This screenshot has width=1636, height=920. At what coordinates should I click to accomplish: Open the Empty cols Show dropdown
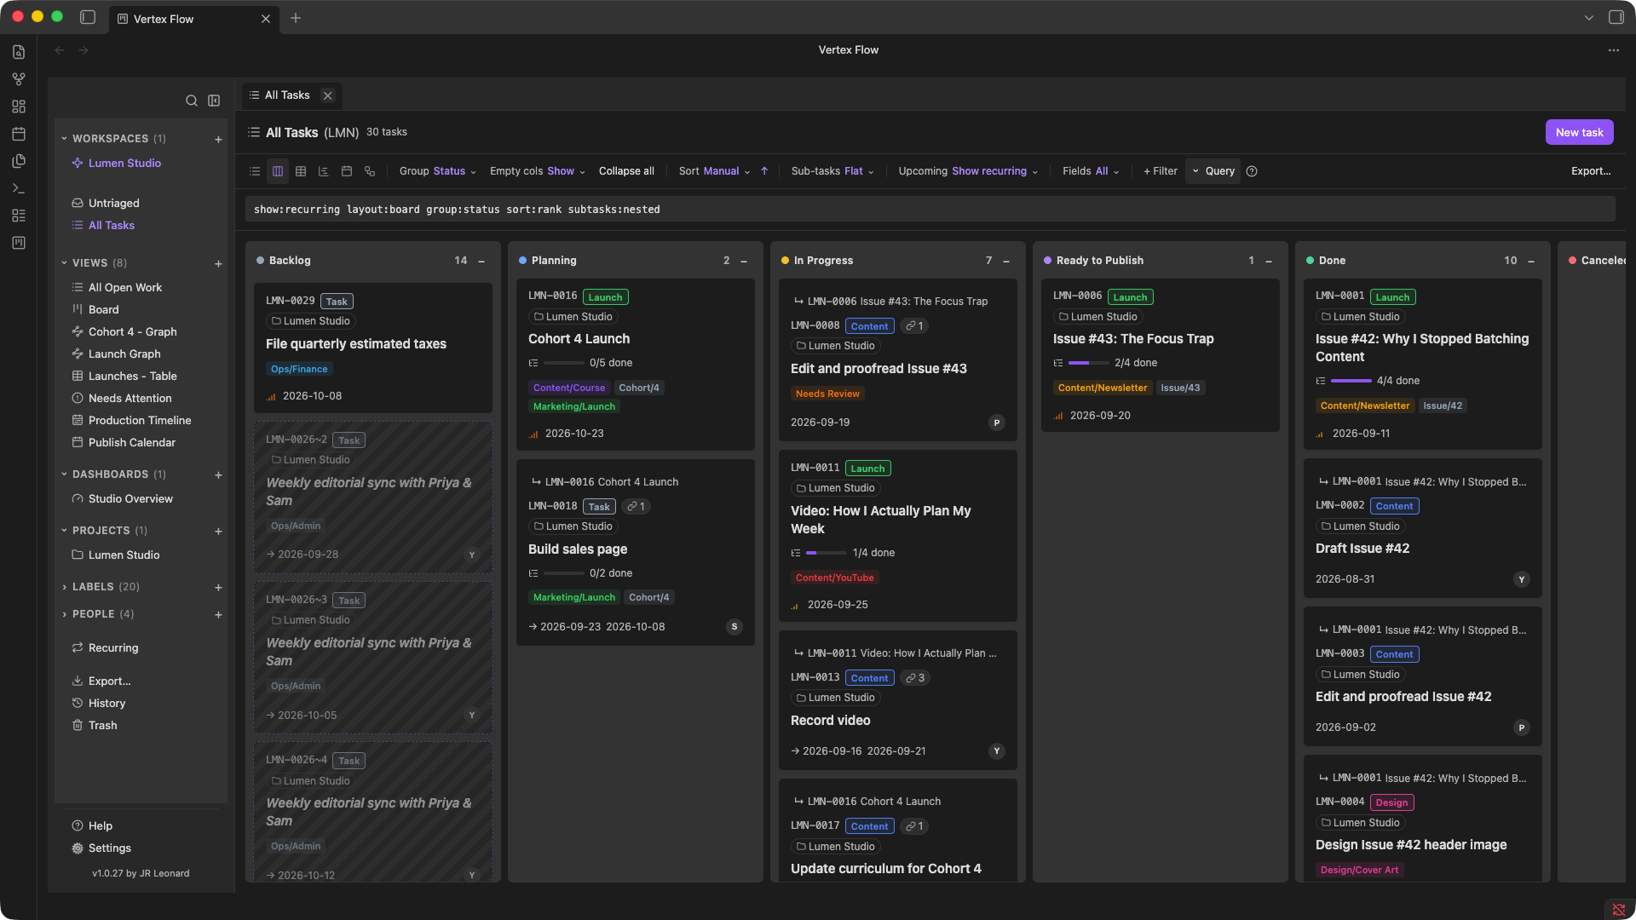(x=538, y=171)
